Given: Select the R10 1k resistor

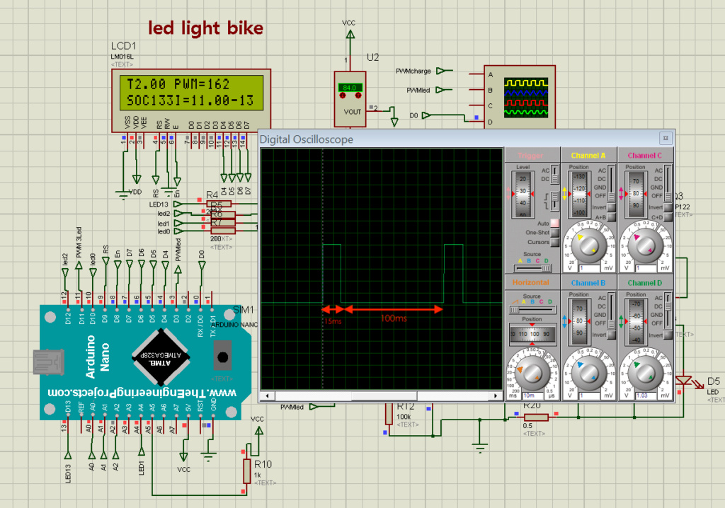Looking at the screenshot, I should point(247,471).
